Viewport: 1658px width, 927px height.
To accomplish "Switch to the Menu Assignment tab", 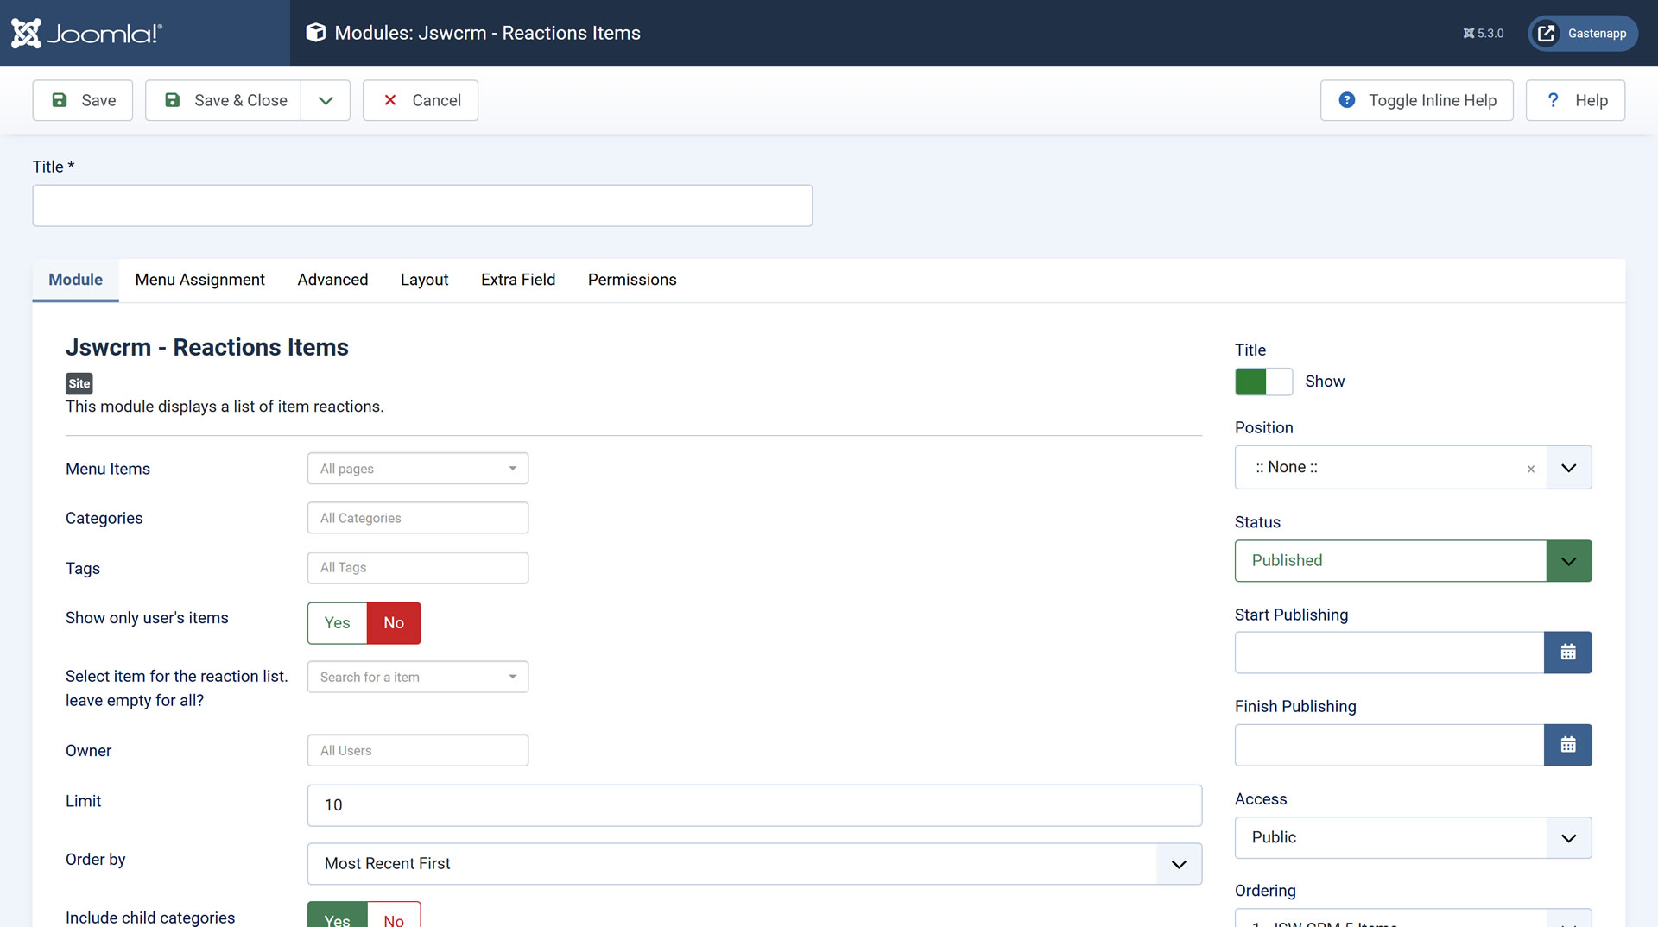I will click(199, 280).
